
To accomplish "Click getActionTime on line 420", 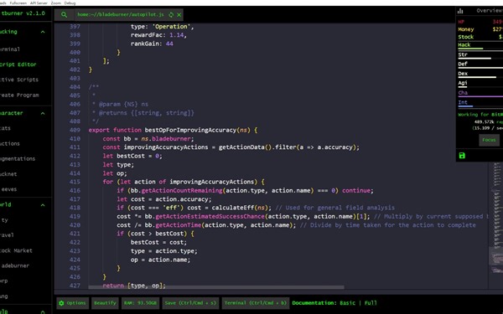I will coord(179,225).
